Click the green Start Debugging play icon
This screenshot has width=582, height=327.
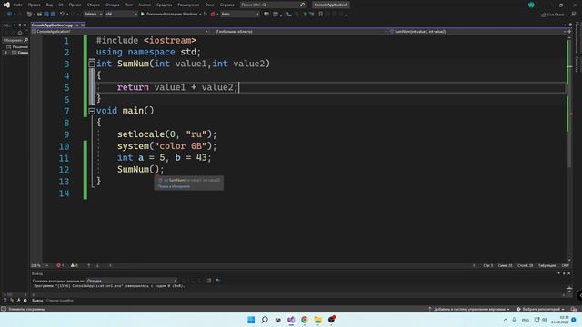pos(142,15)
